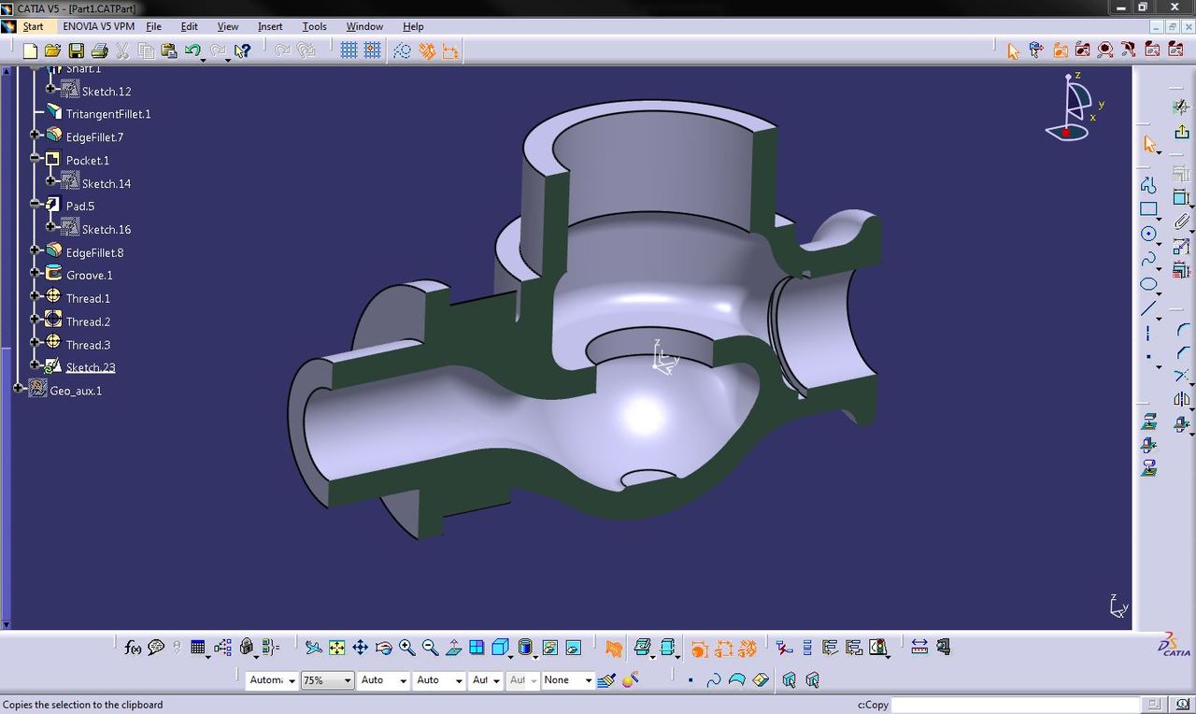1196x714 pixels.
Task: Open a file using the folder icon
Action: [x=52, y=50]
